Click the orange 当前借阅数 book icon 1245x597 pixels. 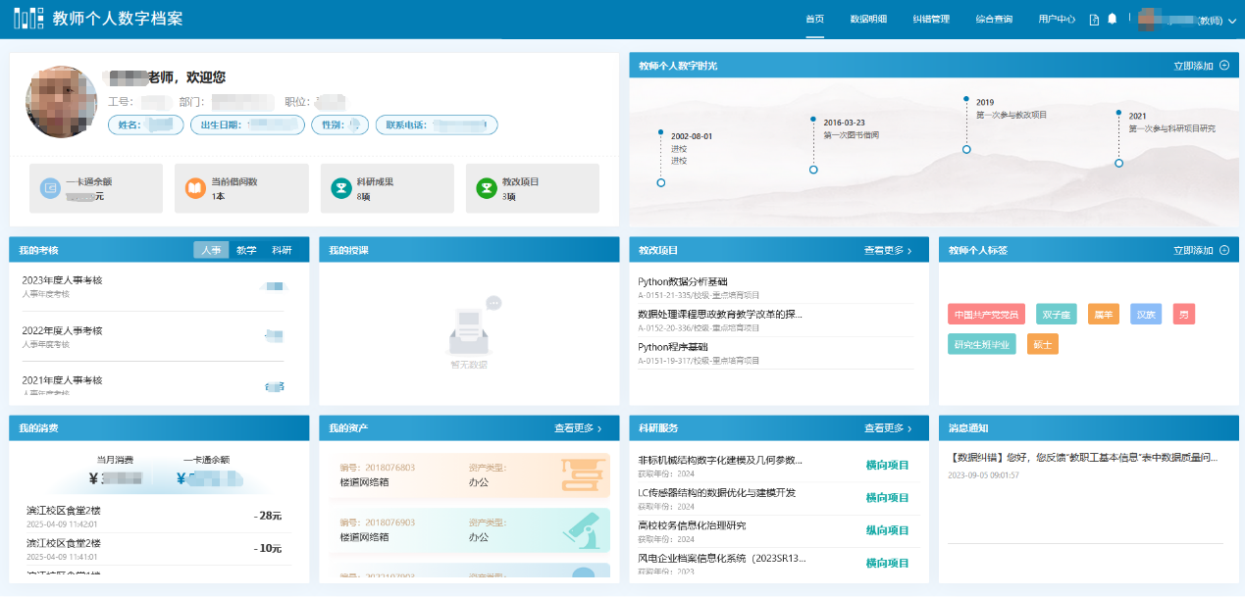pos(196,188)
